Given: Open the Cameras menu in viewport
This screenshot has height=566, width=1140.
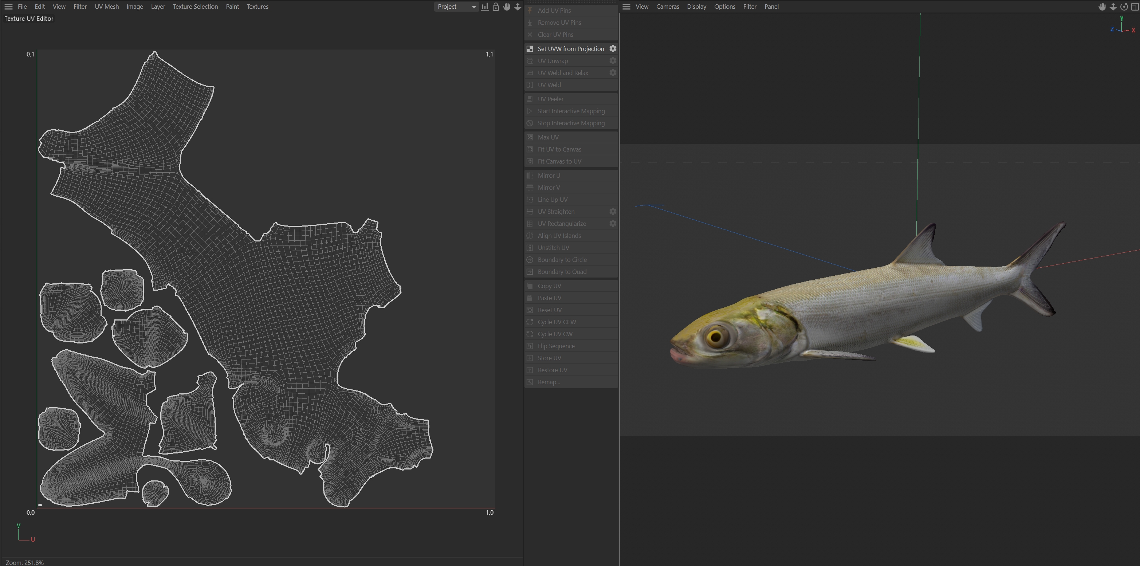Looking at the screenshot, I should (x=667, y=7).
